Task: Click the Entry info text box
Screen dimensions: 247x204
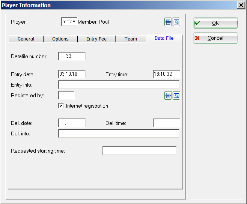Action: (119, 85)
